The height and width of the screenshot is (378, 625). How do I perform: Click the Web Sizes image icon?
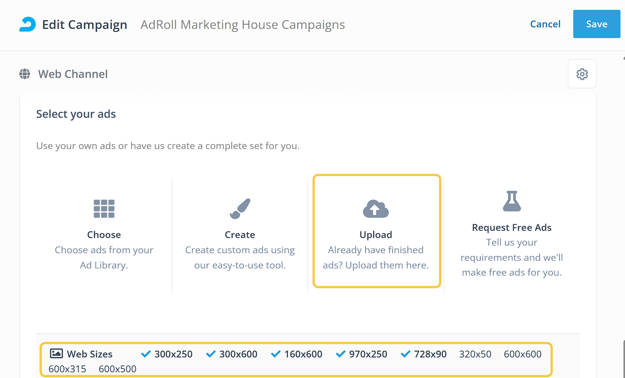point(56,354)
